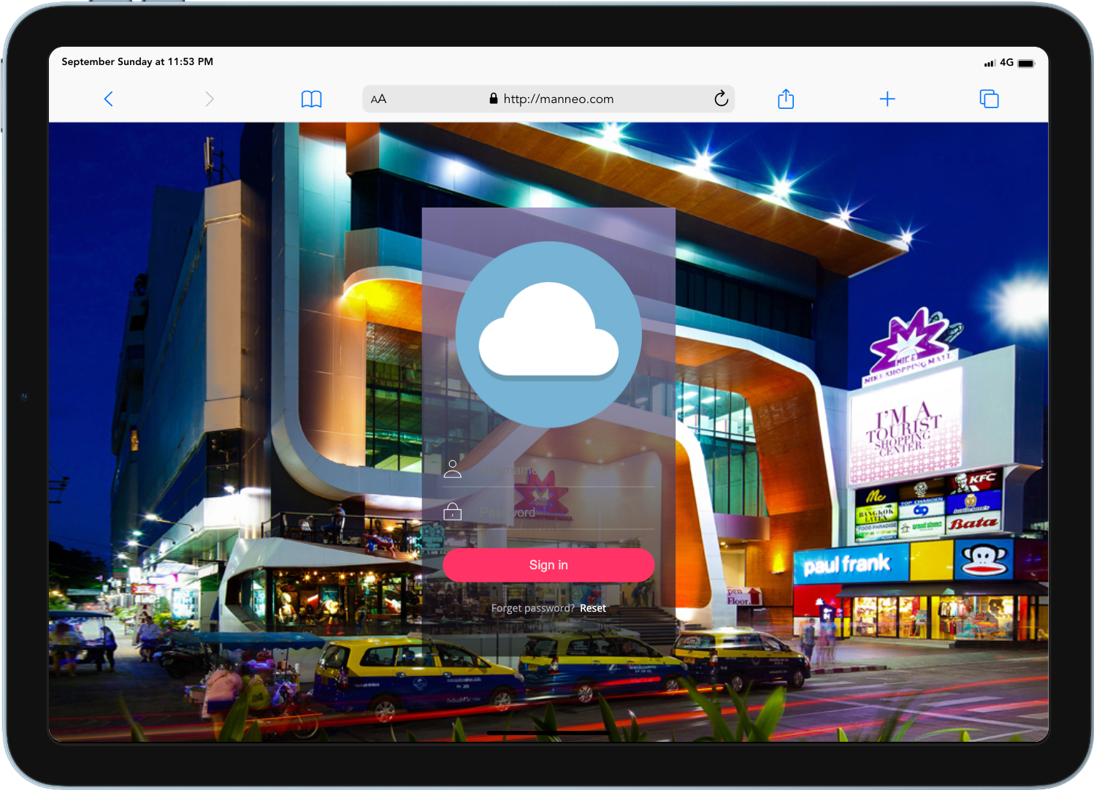
Task: Click the user silhouette icon
Action: [x=453, y=469]
